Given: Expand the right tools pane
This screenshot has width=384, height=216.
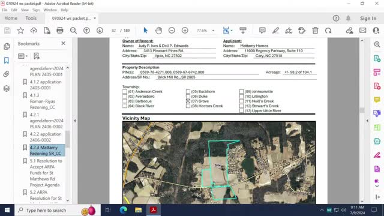Looking at the screenshot, I should [367, 121].
